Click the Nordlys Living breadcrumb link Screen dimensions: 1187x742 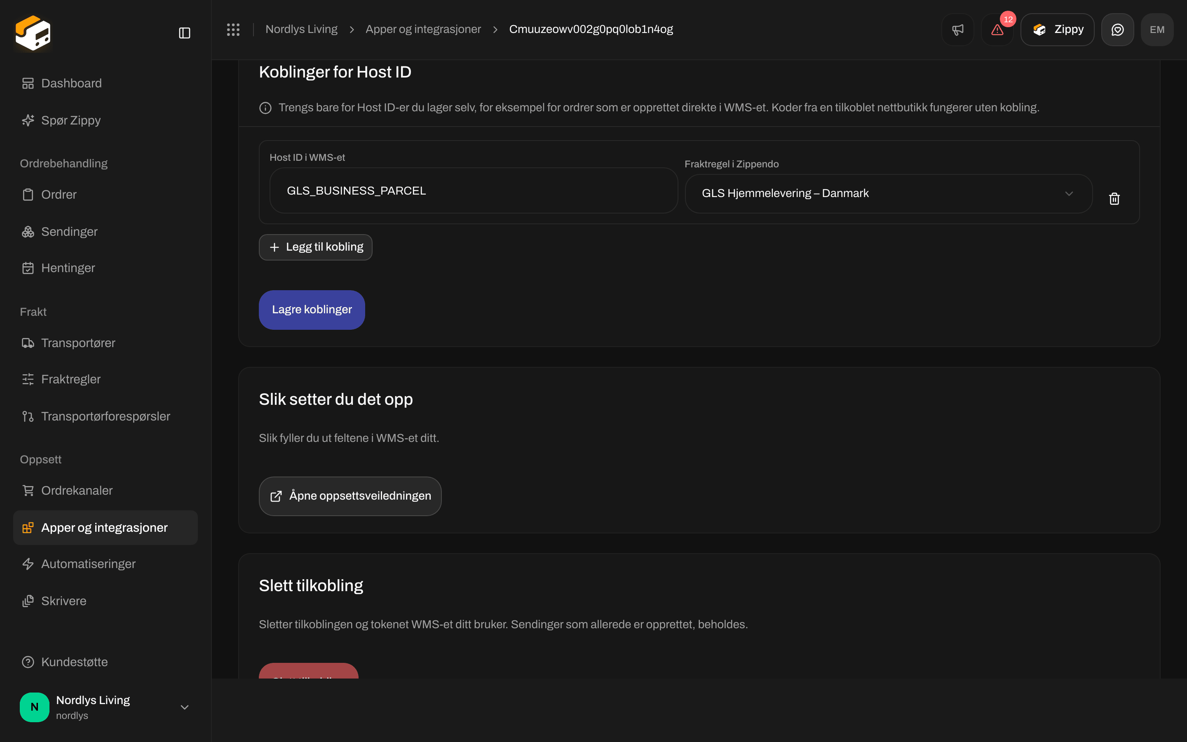coord(301,29)
